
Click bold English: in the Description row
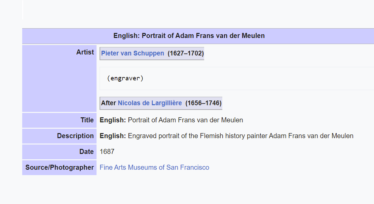pos(113,136)
